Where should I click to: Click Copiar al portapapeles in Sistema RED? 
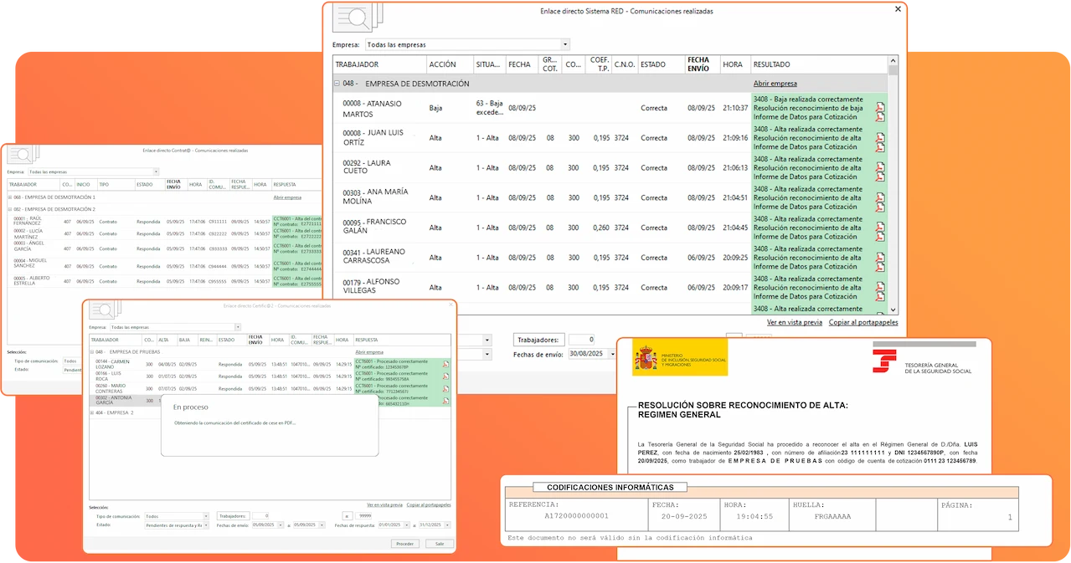pyautogui.click(x=862, y=322)
